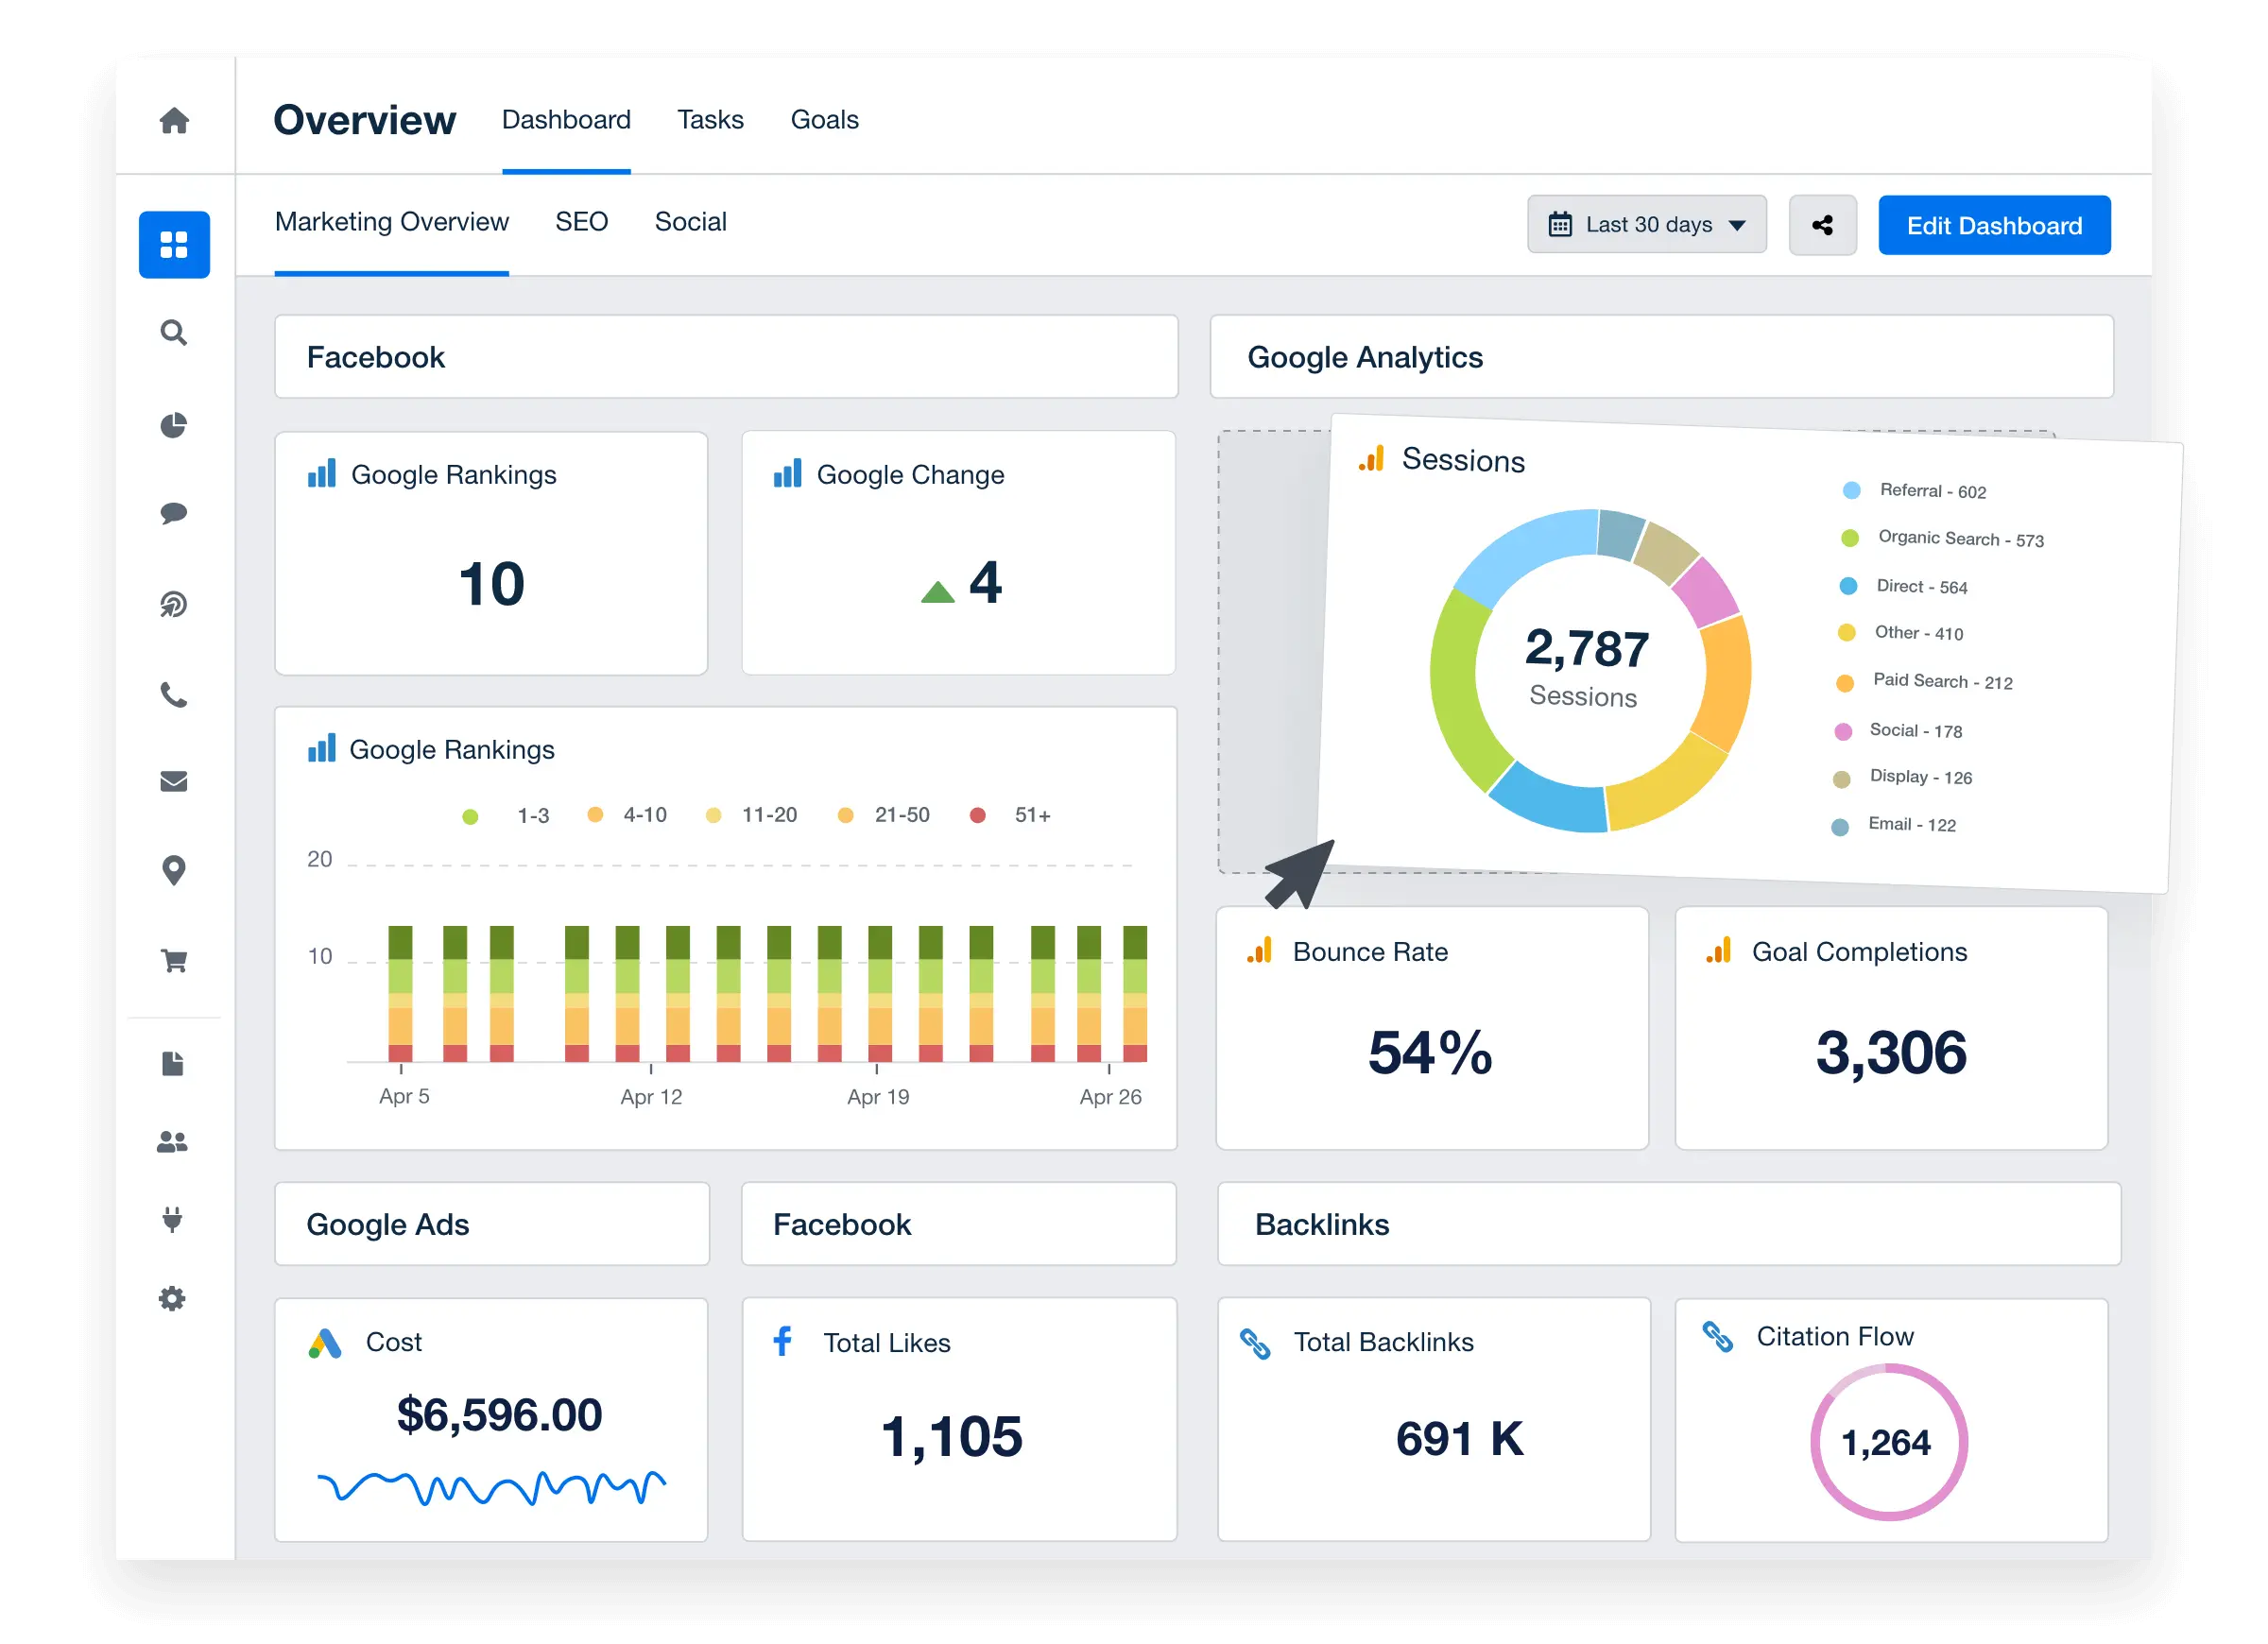Click the target radar sidebar icon

point(174,604)
